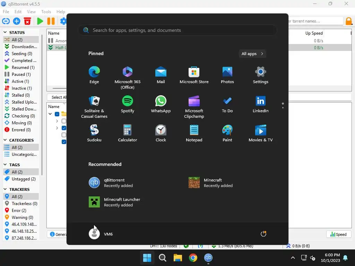Select the Trackerless (0) filter
The height and width of the screenshot is (266, 355).
(x=21, y=204)
